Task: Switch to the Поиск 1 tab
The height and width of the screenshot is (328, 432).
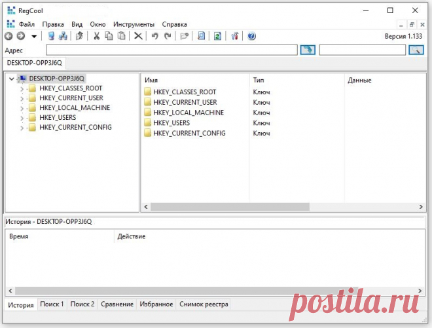Action: (x=52, y=304)
